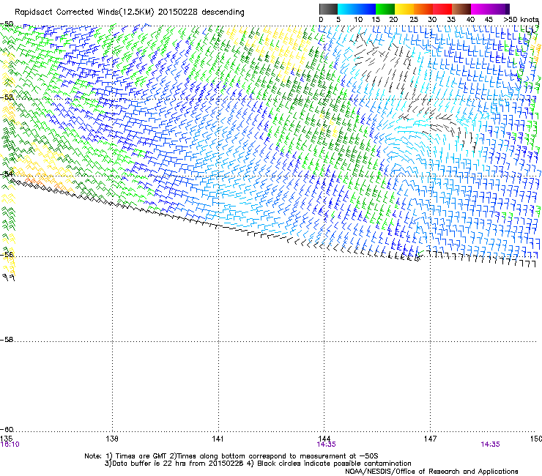The width and height of the screenshot is (542, 476).
Task: Select the yellow 20-25 knots color segment
Action: (x=404, y=9)
